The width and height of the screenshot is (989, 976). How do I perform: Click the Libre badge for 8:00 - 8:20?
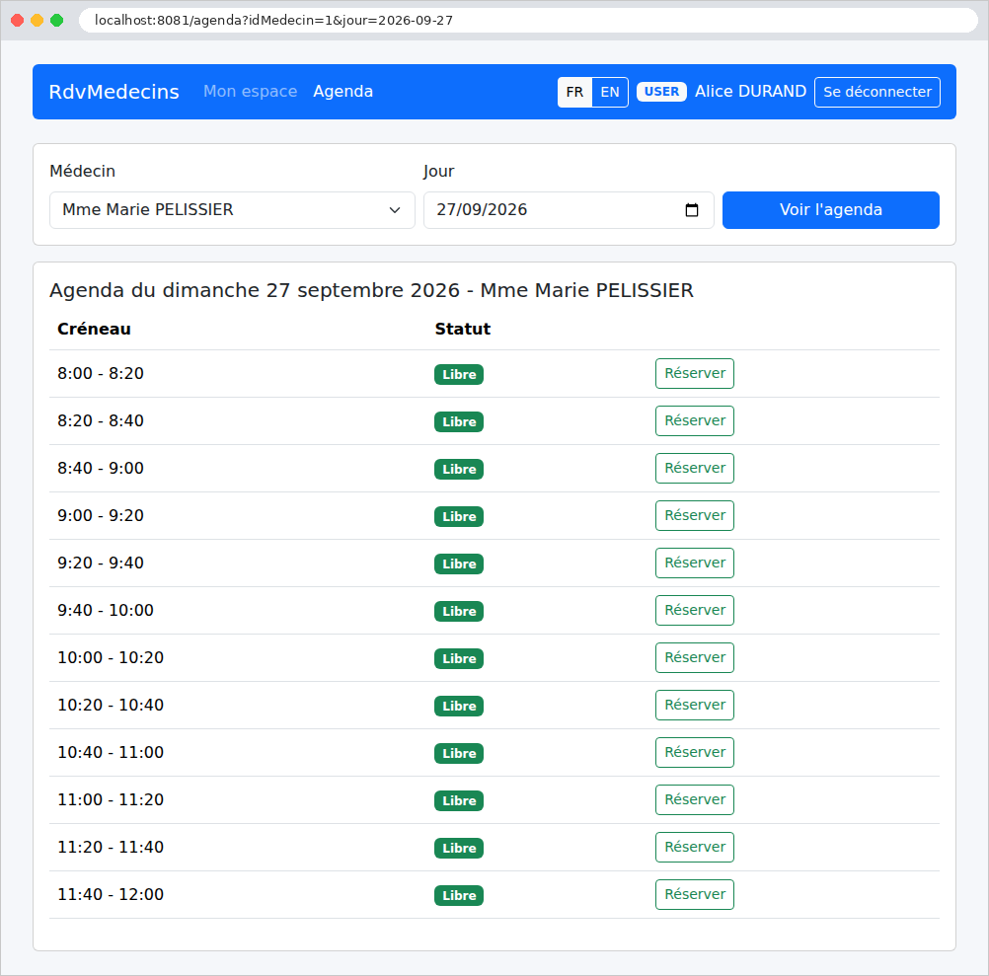[459, 375]
